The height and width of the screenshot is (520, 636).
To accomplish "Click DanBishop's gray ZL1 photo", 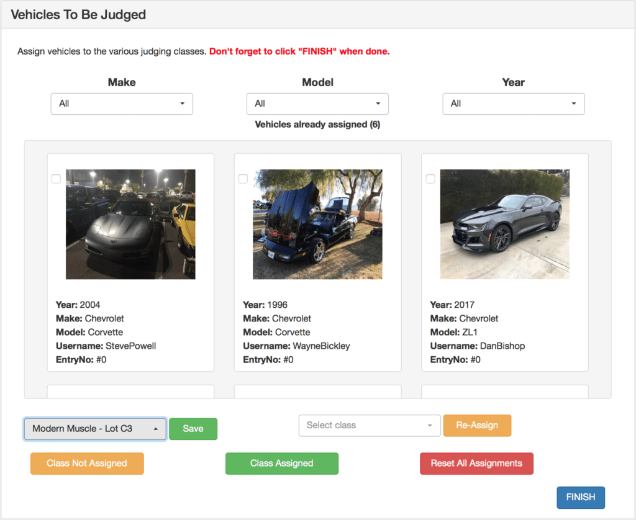I will [x=504, y=224].
